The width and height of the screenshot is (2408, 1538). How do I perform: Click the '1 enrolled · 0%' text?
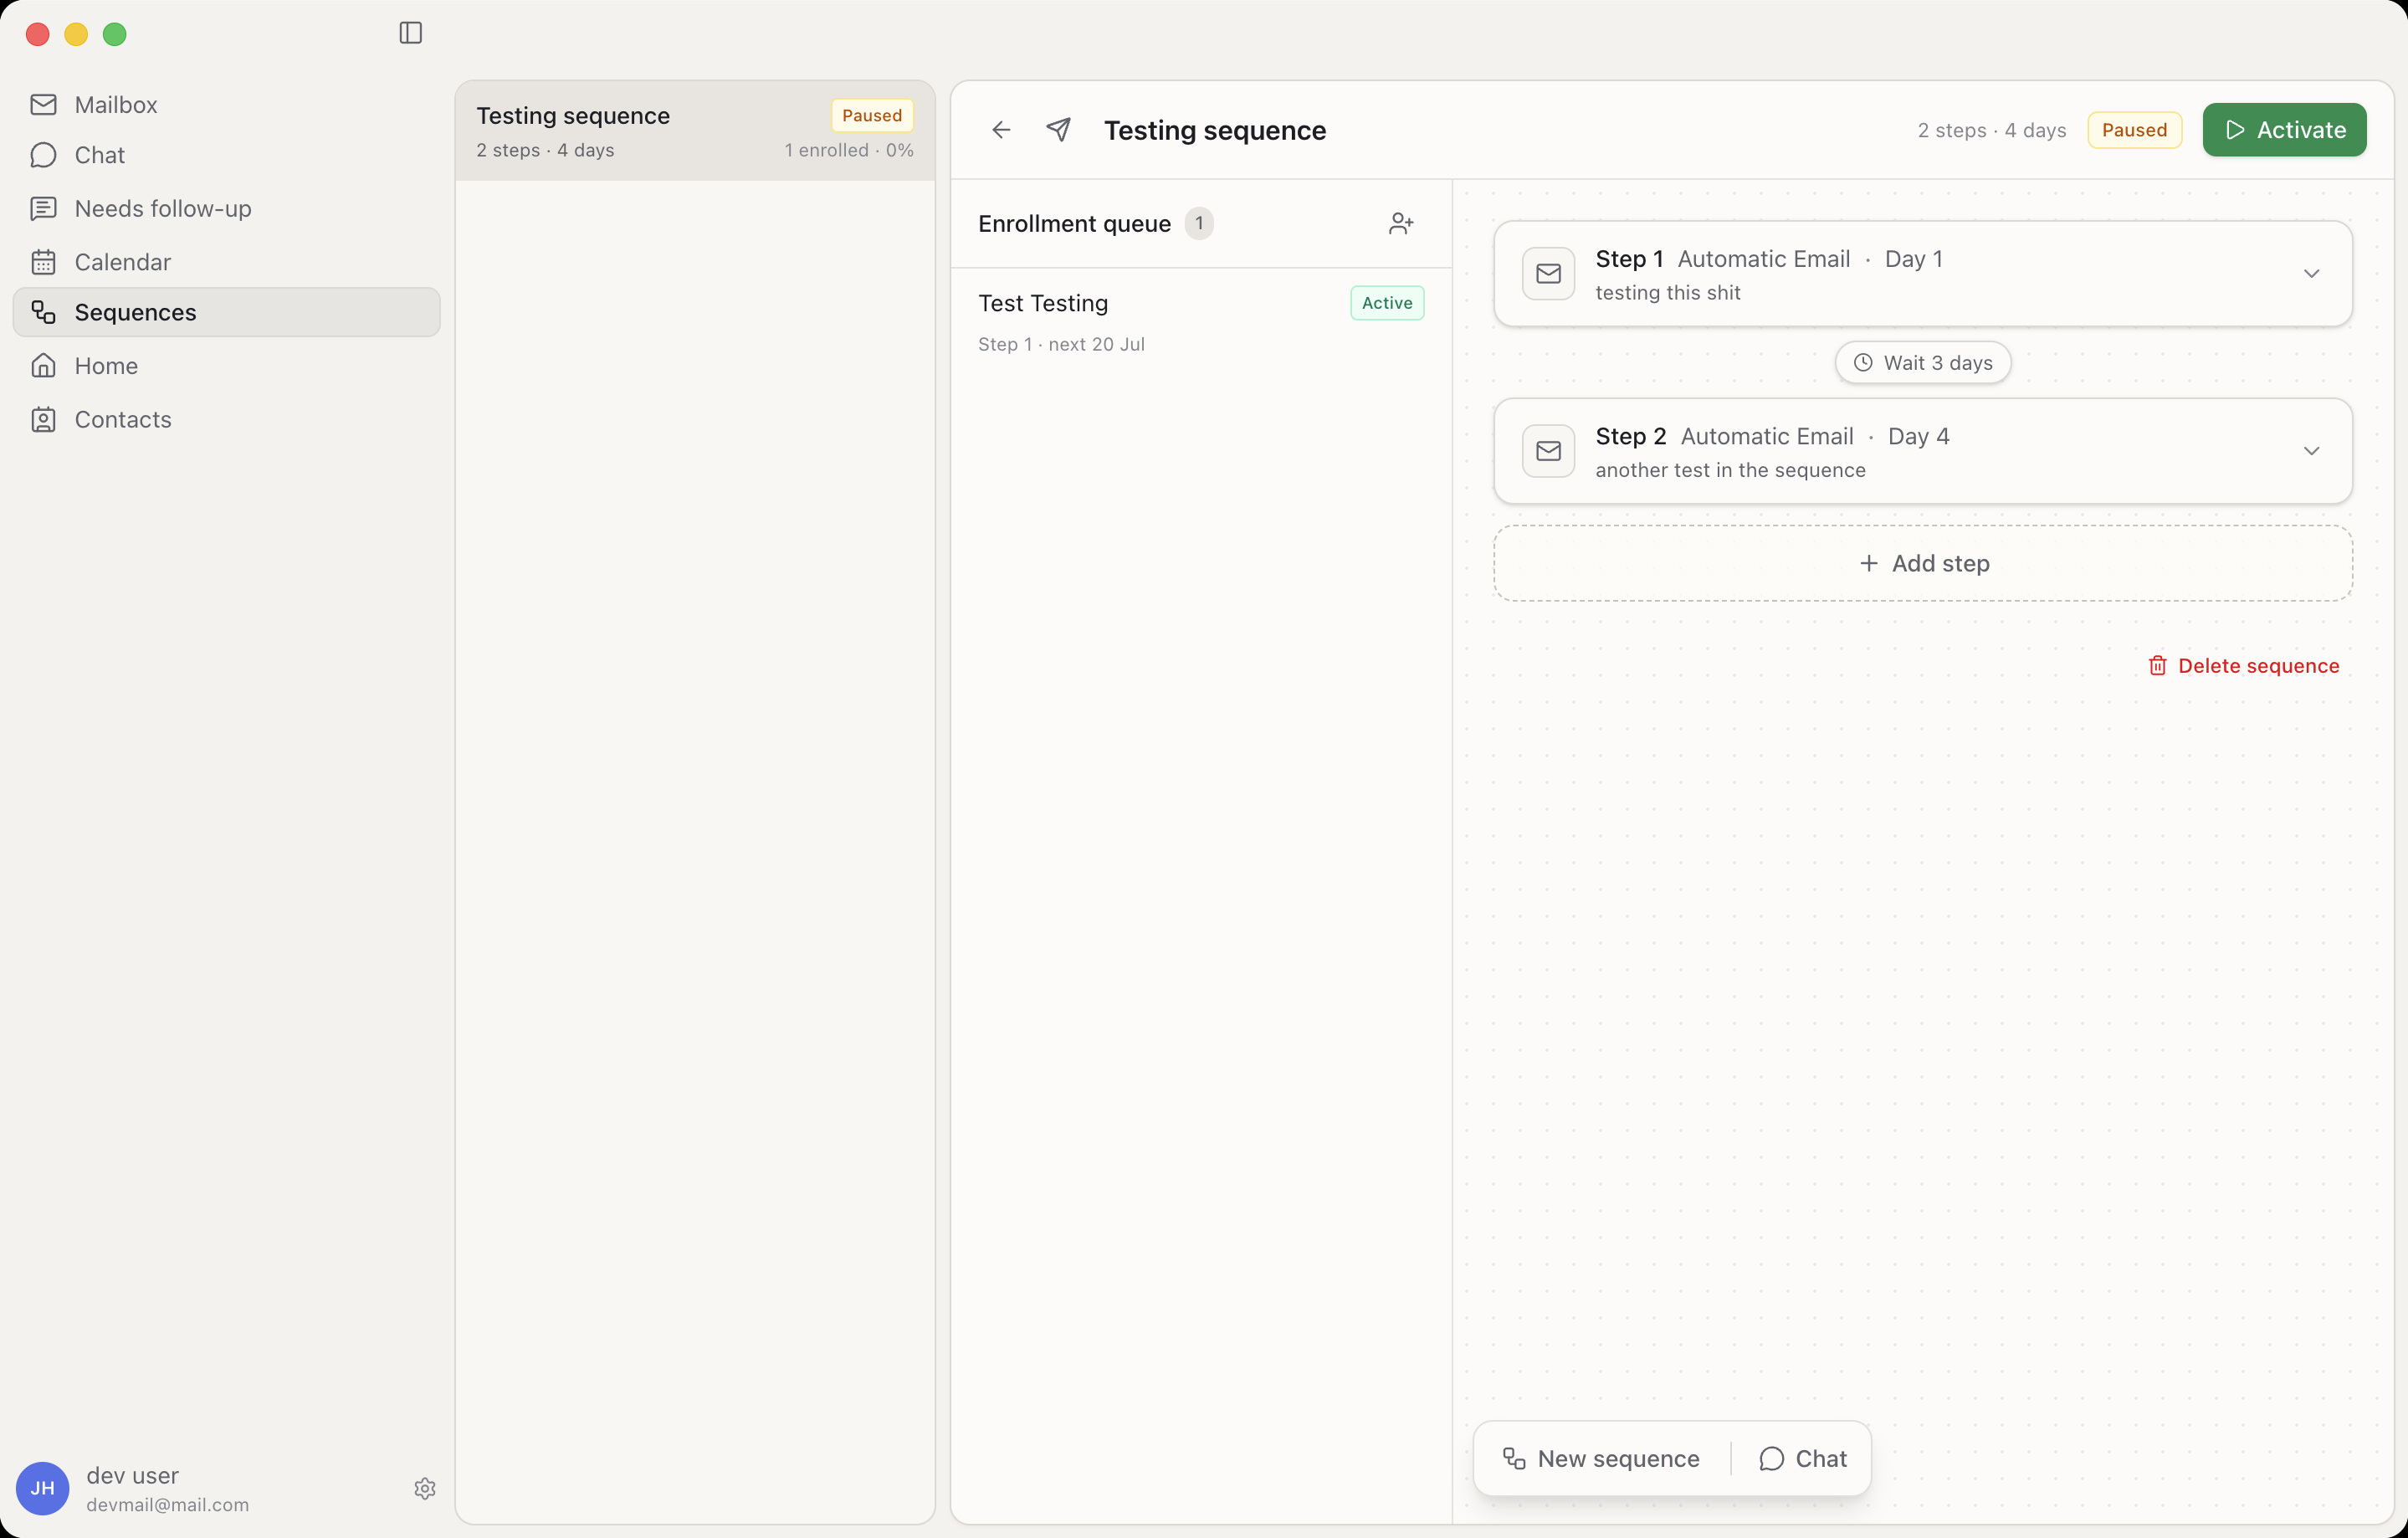pos(848,150)
